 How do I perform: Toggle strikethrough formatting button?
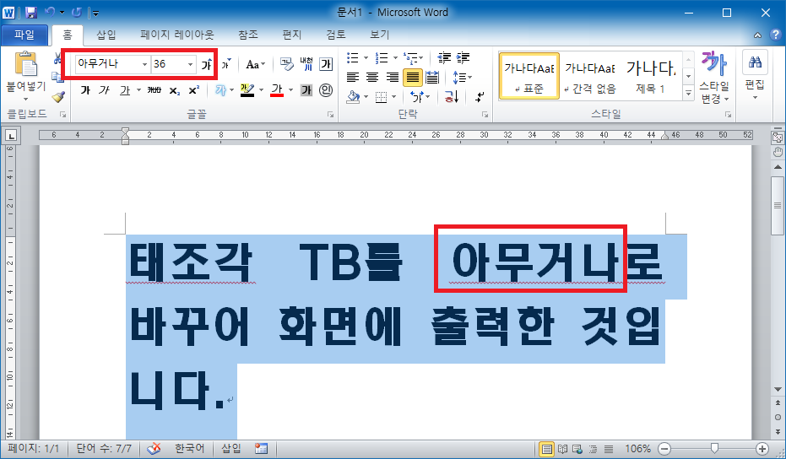[154, 90]
